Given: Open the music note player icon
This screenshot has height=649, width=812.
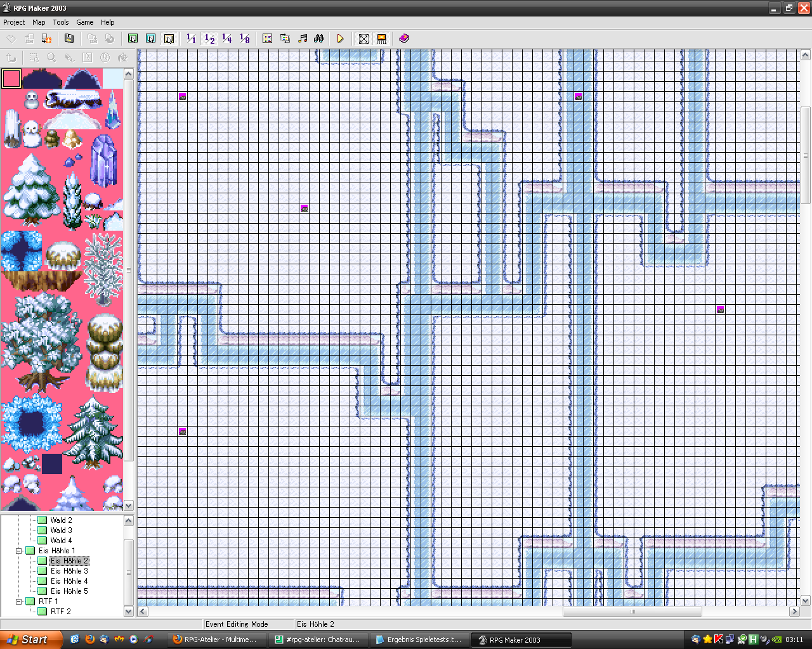Looking at the screenshot, I should (x=303, y=39).
